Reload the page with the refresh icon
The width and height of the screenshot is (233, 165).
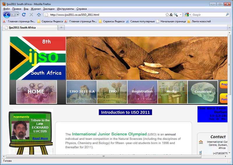coord(24,15)
